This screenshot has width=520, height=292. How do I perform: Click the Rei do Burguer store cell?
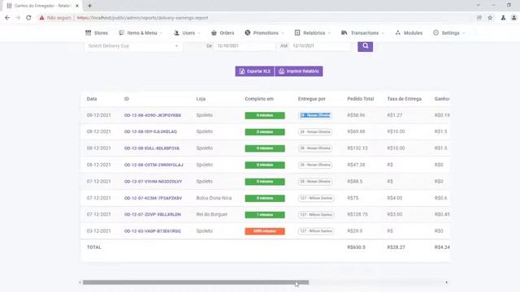(x=212, y=214)
